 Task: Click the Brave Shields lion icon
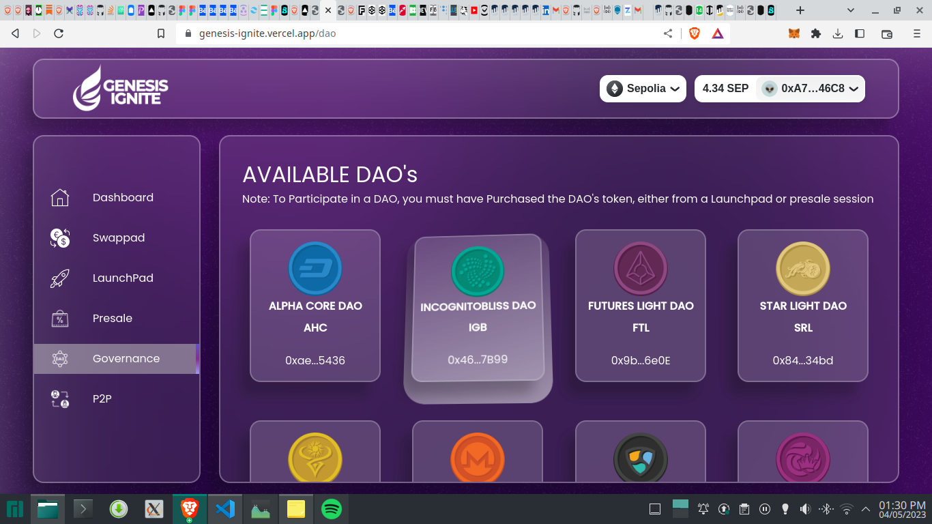point(695,33)
